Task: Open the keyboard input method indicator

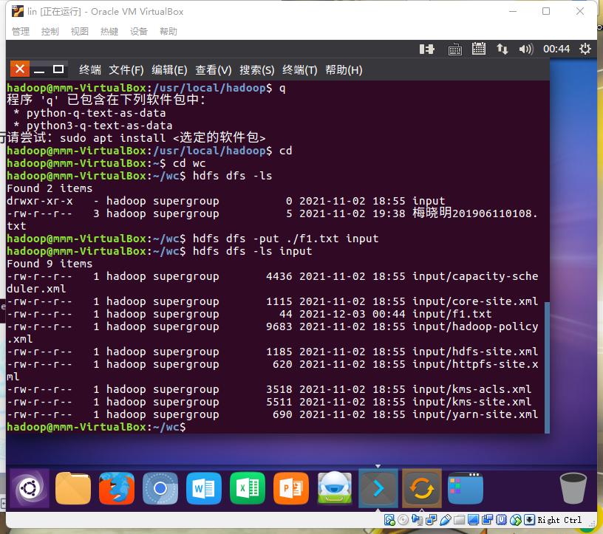Action: 455,49
